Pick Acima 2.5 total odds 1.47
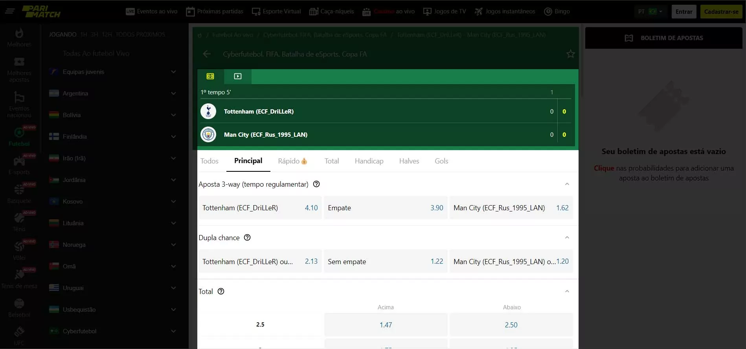The image size is (746, 349). click(386, 325)
